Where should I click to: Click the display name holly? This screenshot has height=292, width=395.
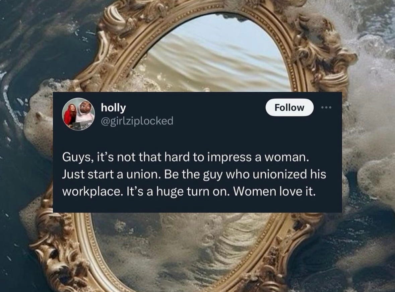(x=113, y=108)
